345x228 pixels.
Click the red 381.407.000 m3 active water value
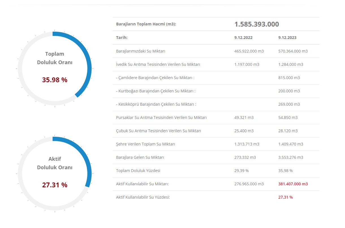[x=293, y=184]
